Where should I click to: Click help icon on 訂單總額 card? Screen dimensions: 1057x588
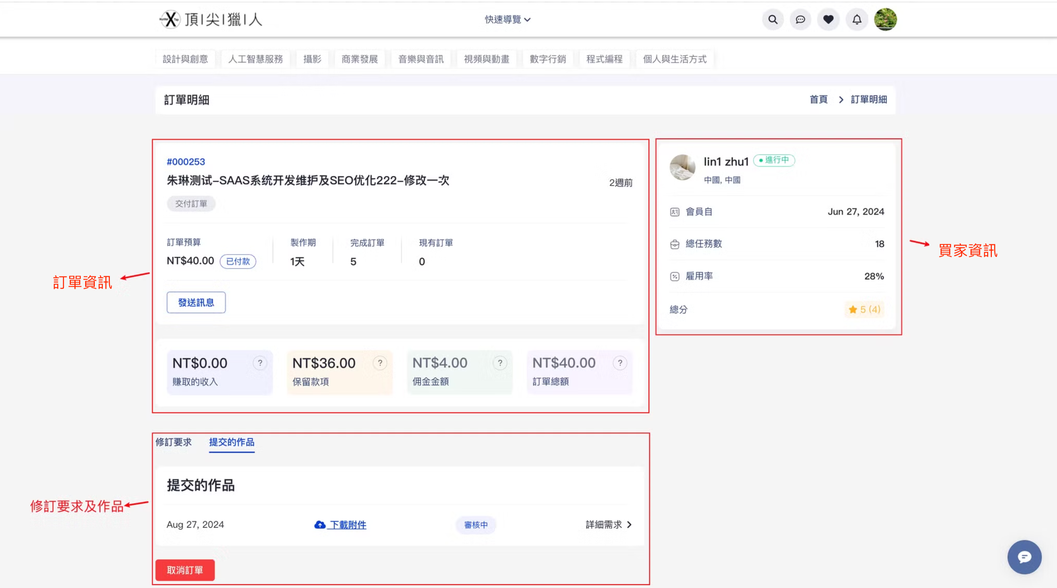point(620,363)
